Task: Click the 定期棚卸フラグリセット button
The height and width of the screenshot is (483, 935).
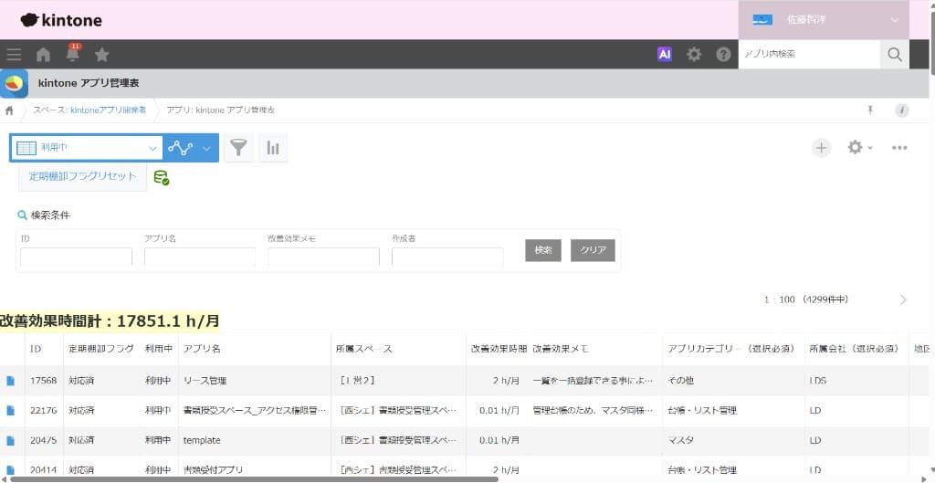Action: coord(83,176)
